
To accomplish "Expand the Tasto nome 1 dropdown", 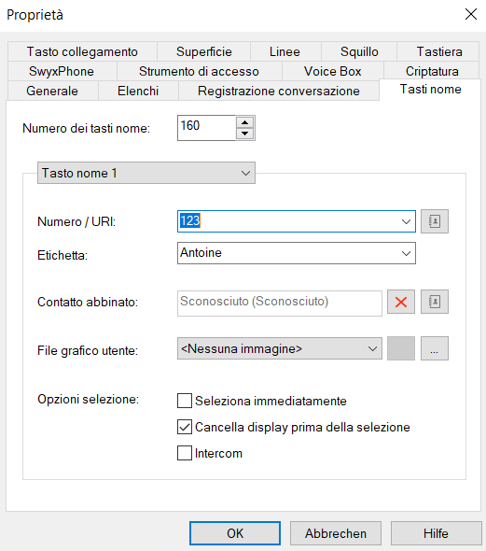I will 146,173.
